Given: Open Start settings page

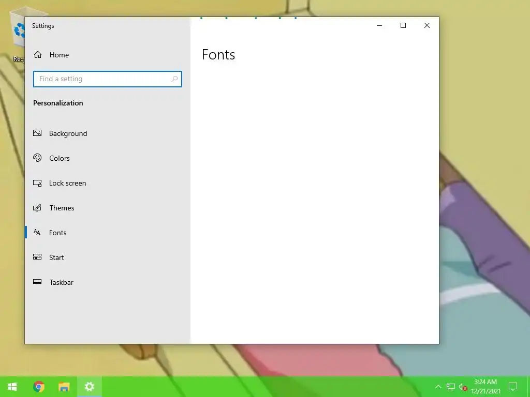Looking at the screenshot, I should click(108, 257).
